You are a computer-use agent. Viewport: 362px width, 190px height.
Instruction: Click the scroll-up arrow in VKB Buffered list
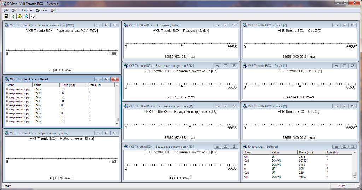point(117,85)
